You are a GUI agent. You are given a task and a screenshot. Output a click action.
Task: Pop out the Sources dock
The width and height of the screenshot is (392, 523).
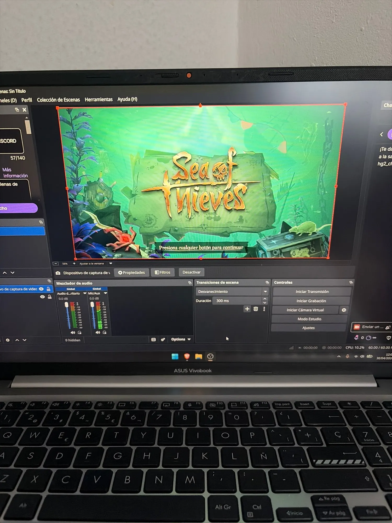49,281
